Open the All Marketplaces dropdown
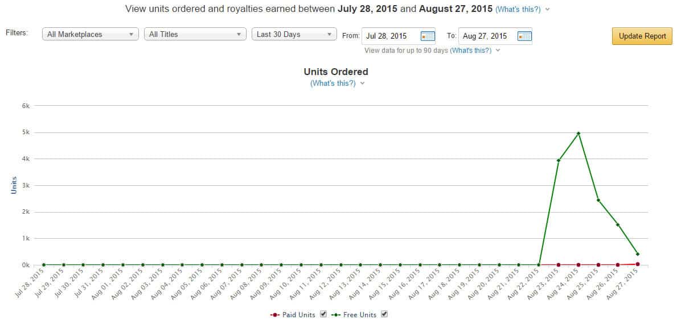Image resolution: width=677 pixels, height=324 pixels. (90, 35)
